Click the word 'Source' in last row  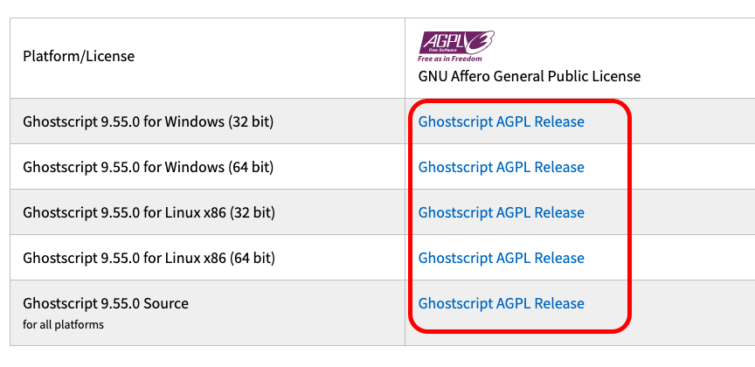click(x=166, y=303)
